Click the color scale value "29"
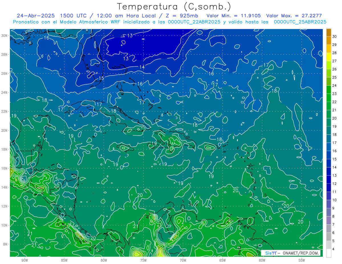Viewport: 342px width, 264px height. click(335, 45)
